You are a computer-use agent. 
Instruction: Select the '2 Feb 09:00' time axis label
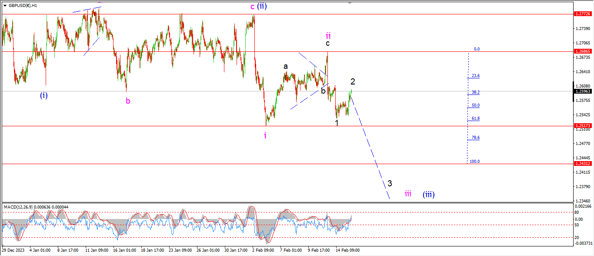(264, 250)
